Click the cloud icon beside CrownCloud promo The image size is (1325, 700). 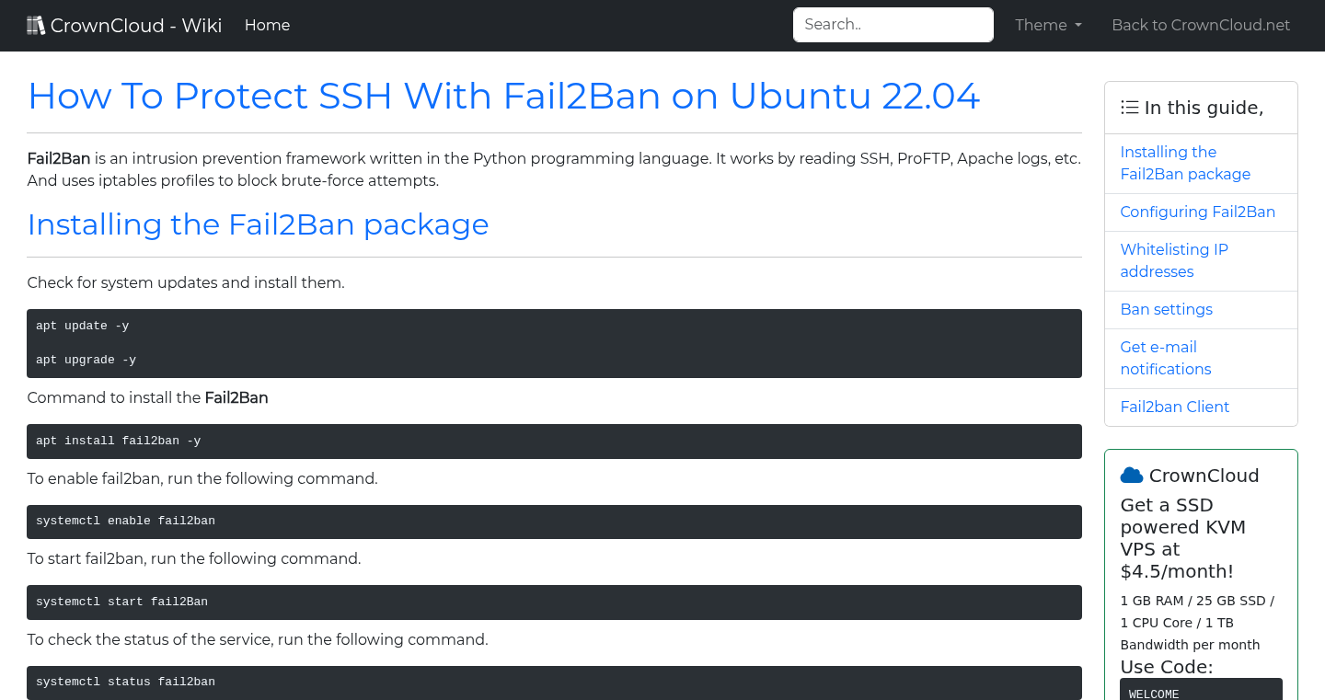coord(1131,474)
